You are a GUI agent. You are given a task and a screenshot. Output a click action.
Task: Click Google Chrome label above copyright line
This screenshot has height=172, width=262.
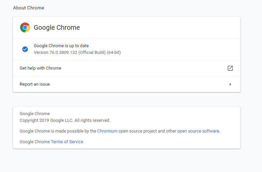point(35,114)
